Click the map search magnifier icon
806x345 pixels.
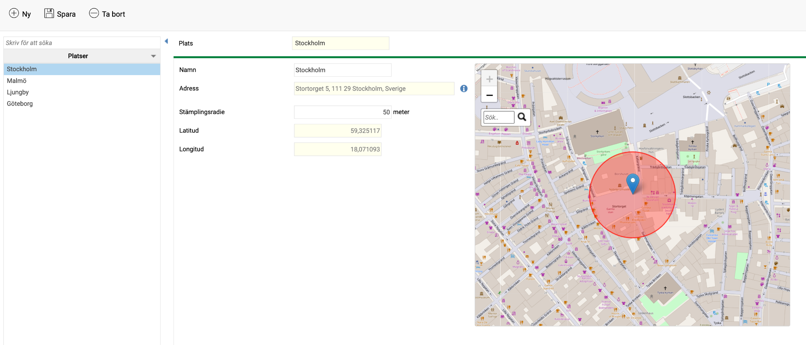pos(522,117)
